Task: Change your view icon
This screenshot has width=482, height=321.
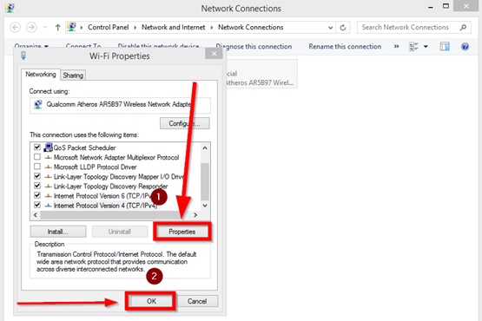Action: pyautogui.click(x=413, y=46)
